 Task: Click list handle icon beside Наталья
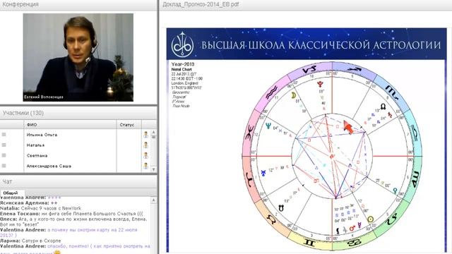4,145
